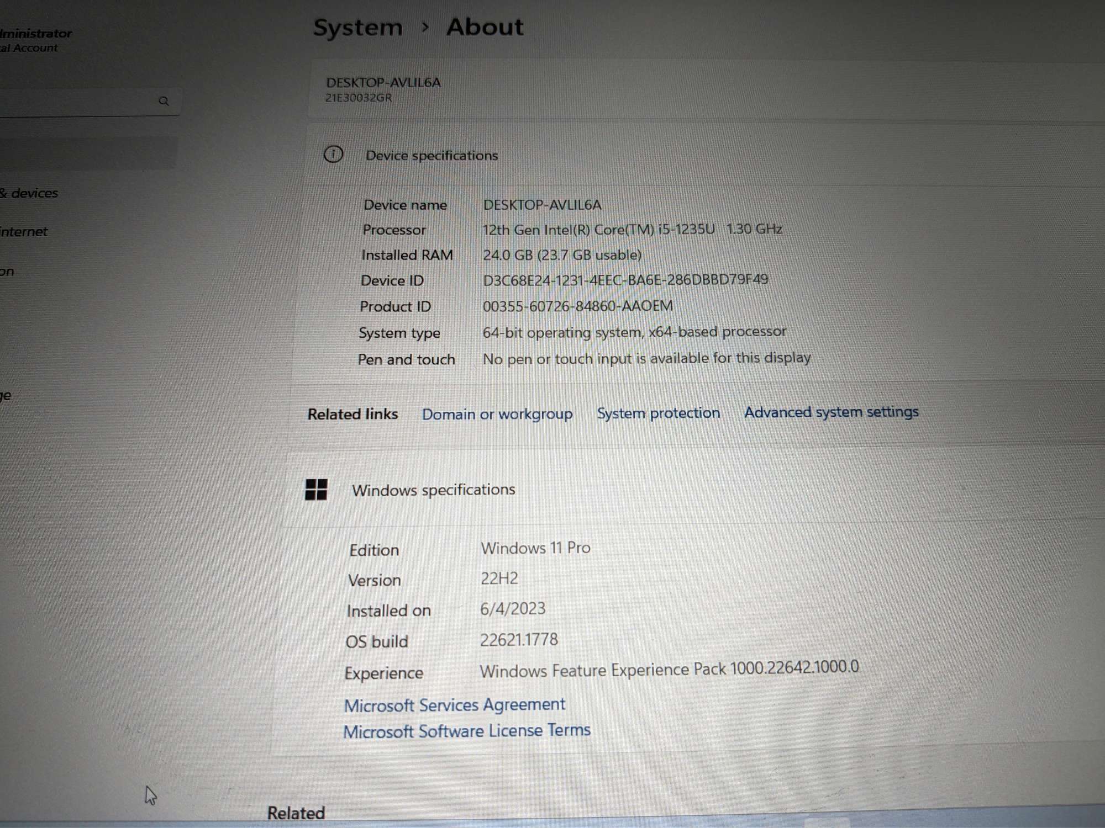Open Advanced system settings link
This screenshot has width=1105, height=828.
tap(832, 412)
